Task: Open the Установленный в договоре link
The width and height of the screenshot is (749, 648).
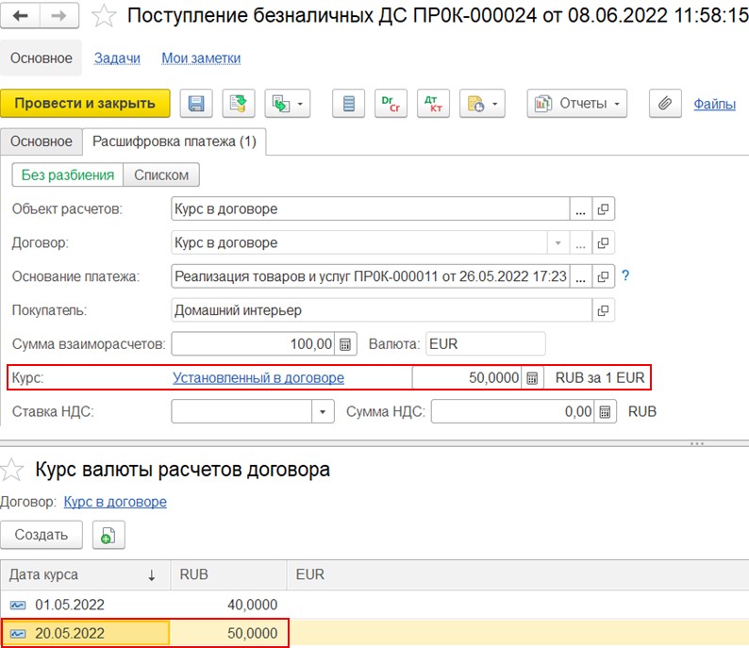Action: [x=258, y=377]
